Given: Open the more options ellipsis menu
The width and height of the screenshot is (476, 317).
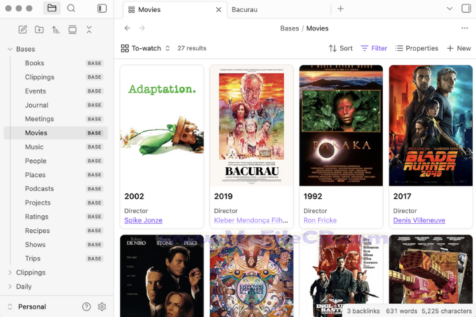Looking at the screenshot, I should click(x=465, y=28).
